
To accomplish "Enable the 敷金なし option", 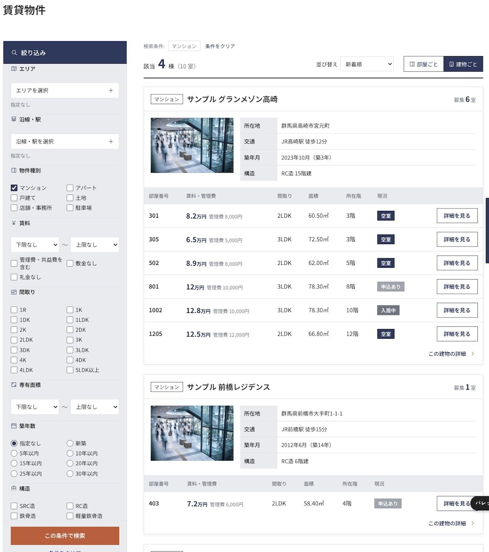I will pos(70,263).
